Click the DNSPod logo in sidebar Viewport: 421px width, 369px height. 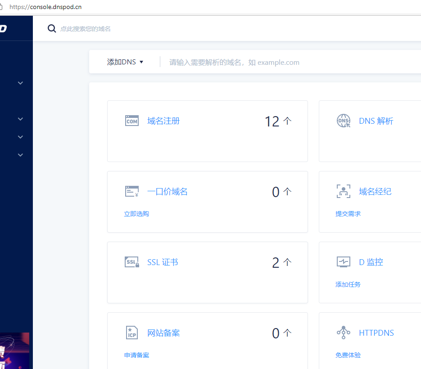click(x=3, y=28)
